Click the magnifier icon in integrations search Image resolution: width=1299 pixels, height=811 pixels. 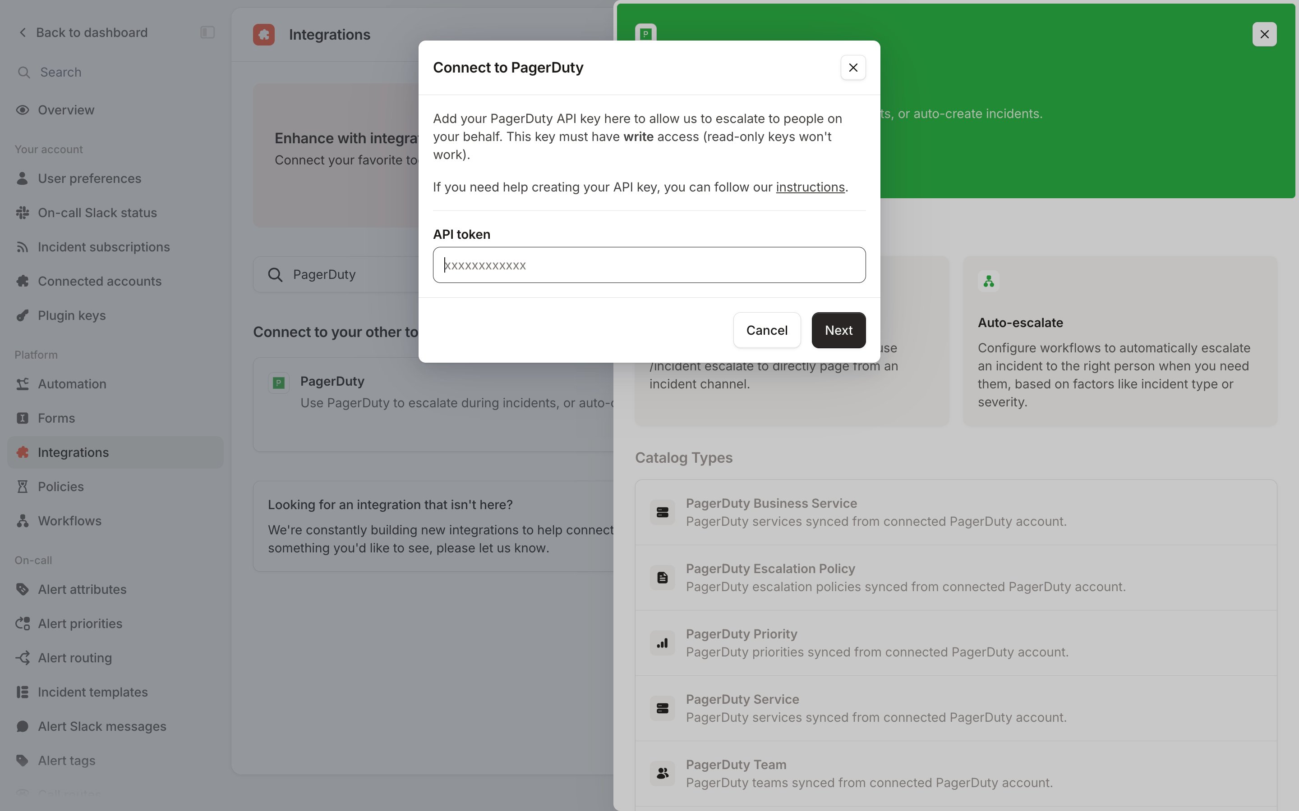tap(276, 275)
